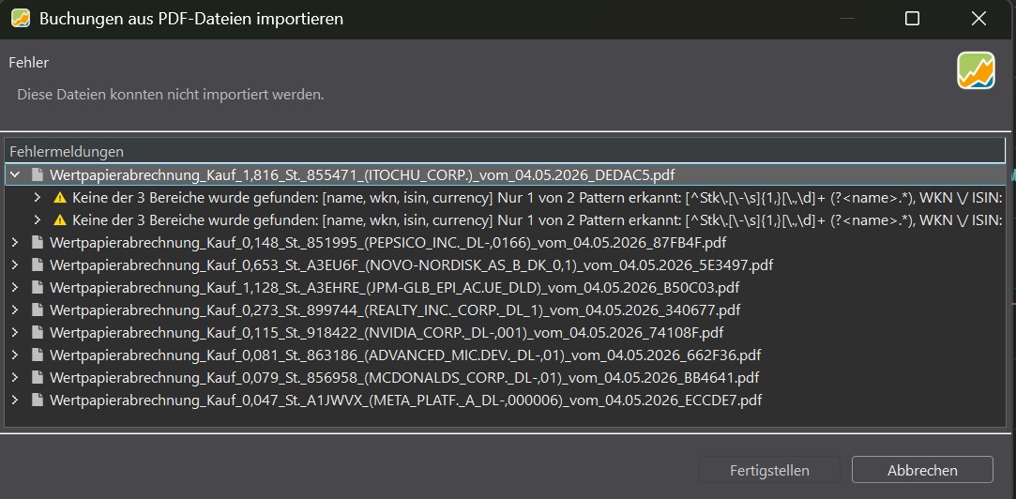Expand the PEPSICO_INC file entry

[16, 242]
